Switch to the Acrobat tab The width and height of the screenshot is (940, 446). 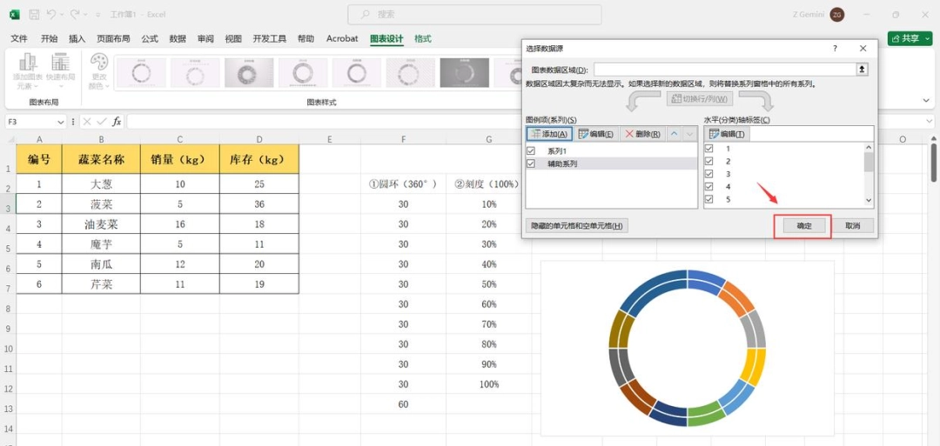pyautogui.click(x=342, y=38)
